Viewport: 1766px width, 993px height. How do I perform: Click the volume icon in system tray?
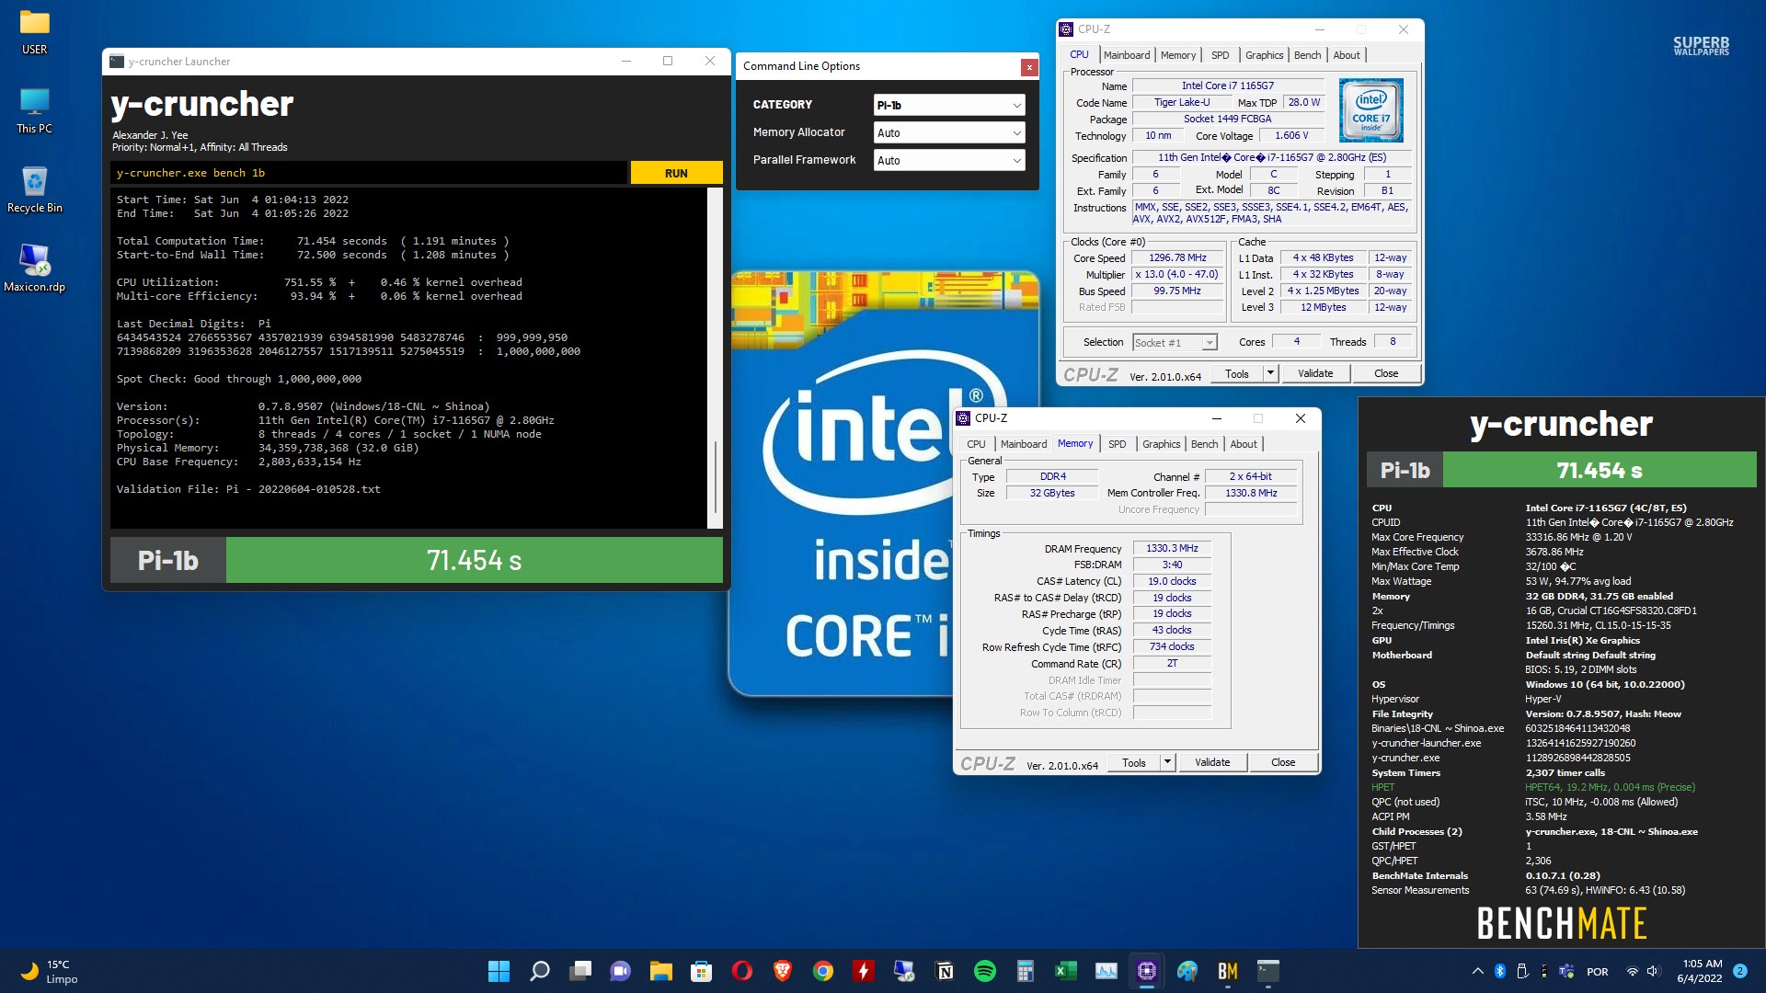(1653, 971)
